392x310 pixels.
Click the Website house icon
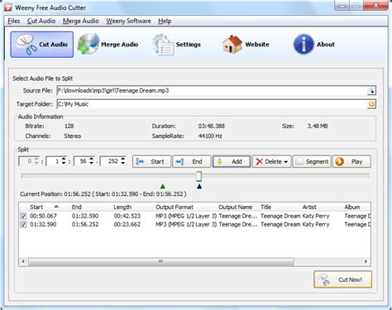coord(232,45)
